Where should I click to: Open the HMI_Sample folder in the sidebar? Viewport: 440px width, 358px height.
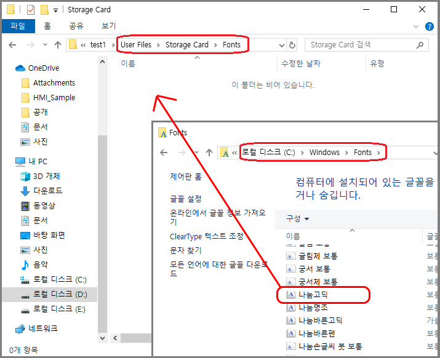[x=48, y=98]
